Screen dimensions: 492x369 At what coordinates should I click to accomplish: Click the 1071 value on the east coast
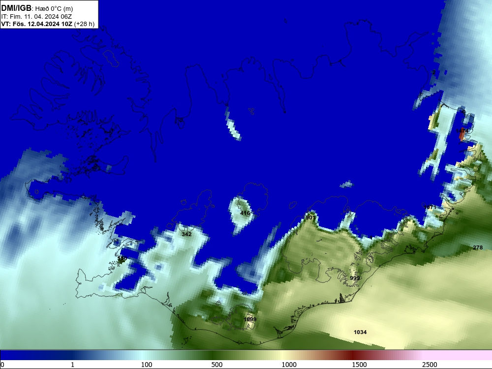click(430, 207)
